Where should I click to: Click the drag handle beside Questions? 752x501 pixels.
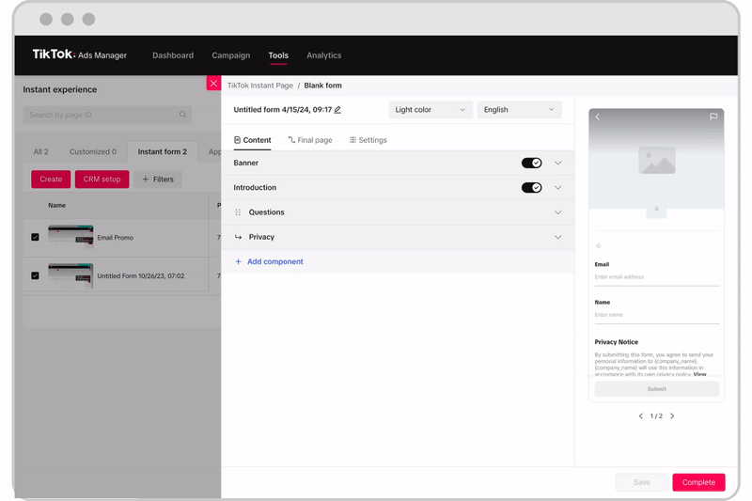click(x=238, y=212)
